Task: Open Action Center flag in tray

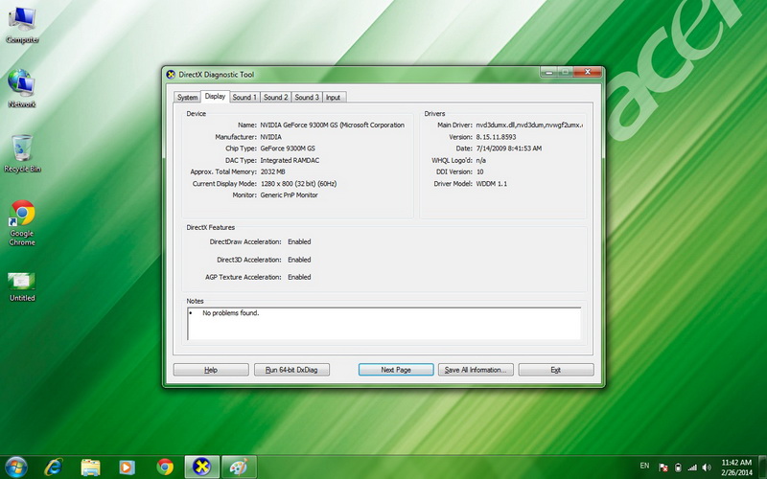Action: [x=663, y=468]
